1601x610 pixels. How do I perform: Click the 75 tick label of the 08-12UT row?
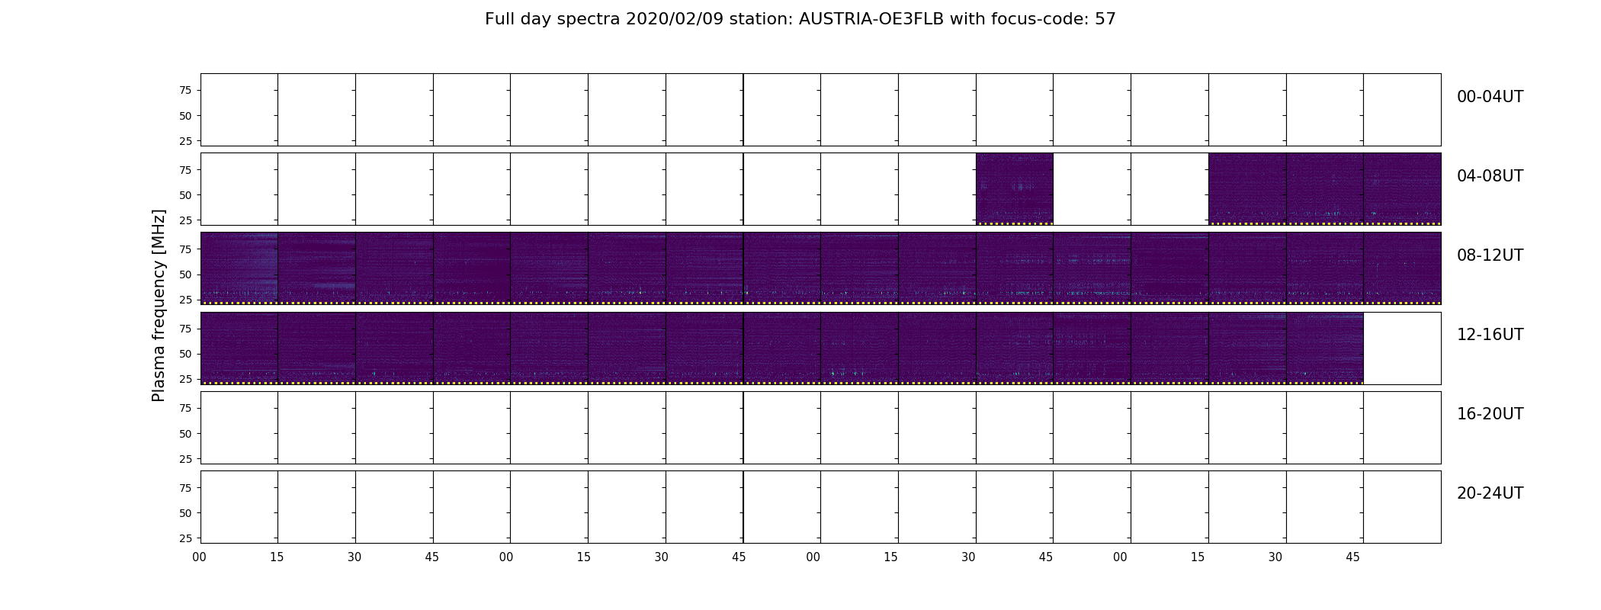(x=184, y=249)
